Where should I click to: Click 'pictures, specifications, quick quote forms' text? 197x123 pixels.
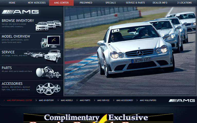click(x=15, y=41)
